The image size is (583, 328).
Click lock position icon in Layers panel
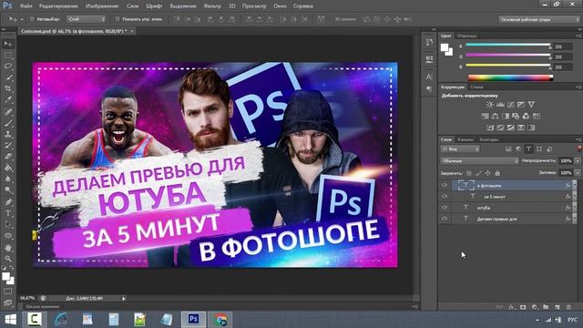pos(488,173)
